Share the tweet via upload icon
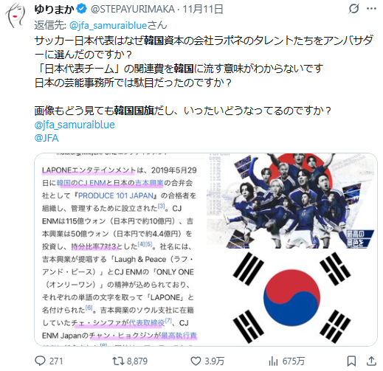383x371 pixels. tap(371, 361)
